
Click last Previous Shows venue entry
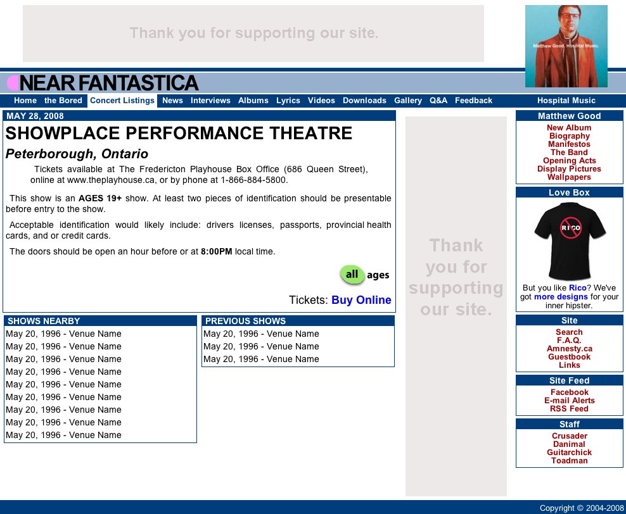click(x=261, y=360)
